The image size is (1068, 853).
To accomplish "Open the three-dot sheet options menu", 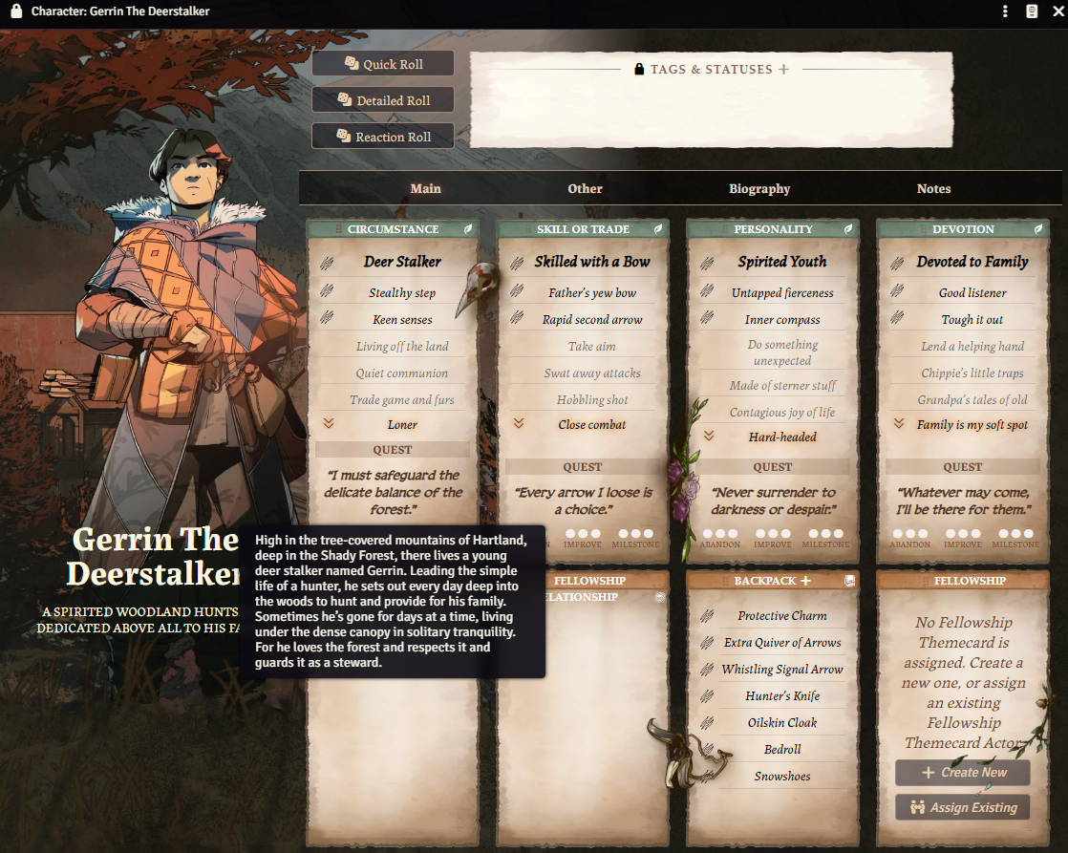I will click(x=1005, y=11).
